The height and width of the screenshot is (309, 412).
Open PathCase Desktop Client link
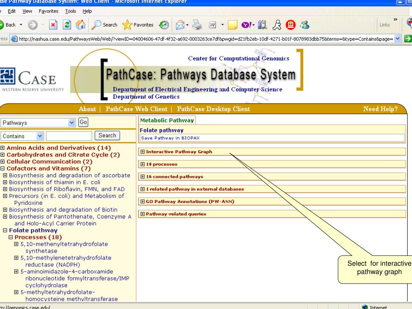[x=213, y=109]
